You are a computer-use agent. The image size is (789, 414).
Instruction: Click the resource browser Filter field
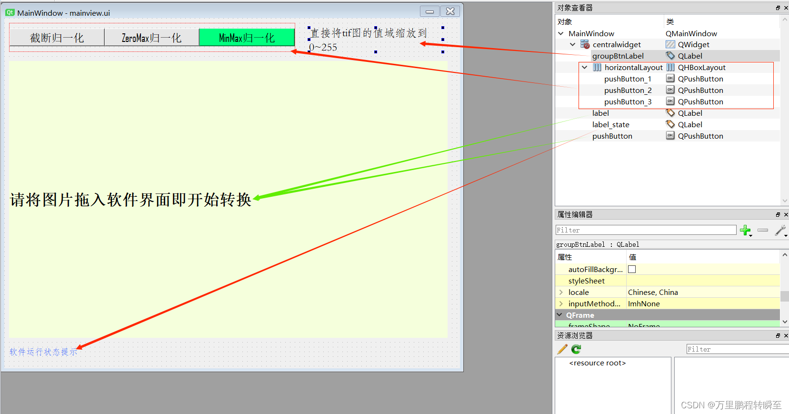[x=738, y=349]
